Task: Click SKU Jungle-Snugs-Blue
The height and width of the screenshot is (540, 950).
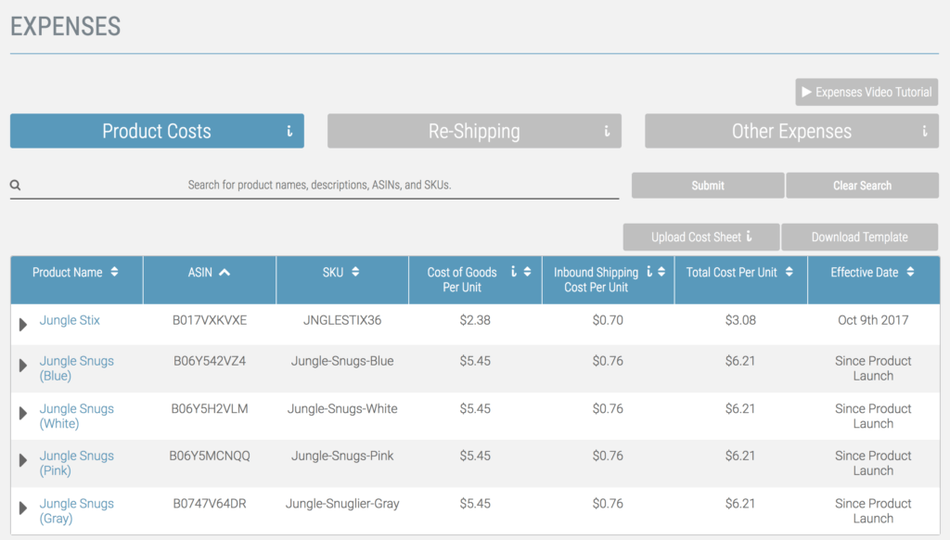Action: click(x=342, y=361)
